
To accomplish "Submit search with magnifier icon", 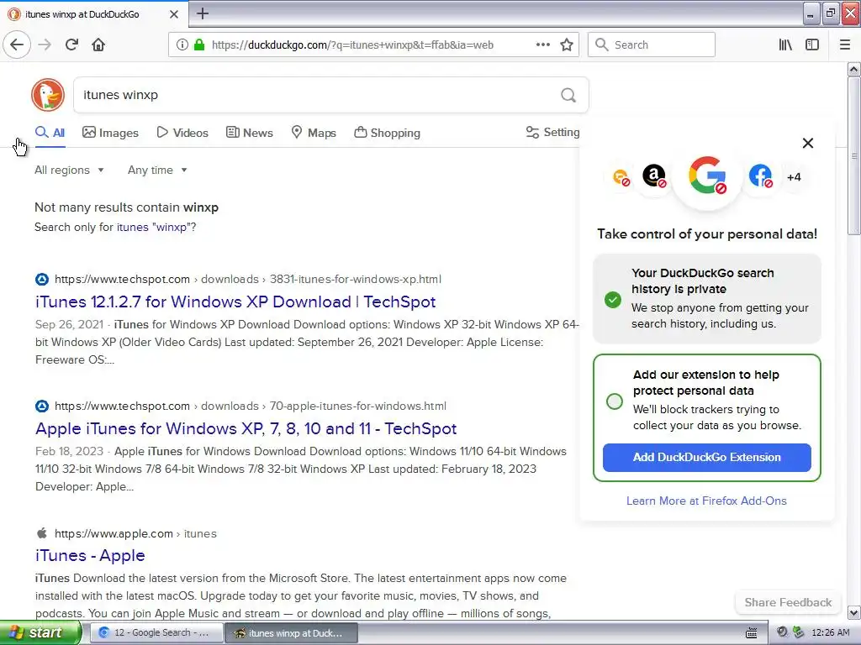I will tap(568, 95).
